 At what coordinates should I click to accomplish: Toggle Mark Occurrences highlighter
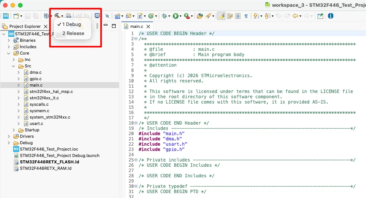coord(221,16)
